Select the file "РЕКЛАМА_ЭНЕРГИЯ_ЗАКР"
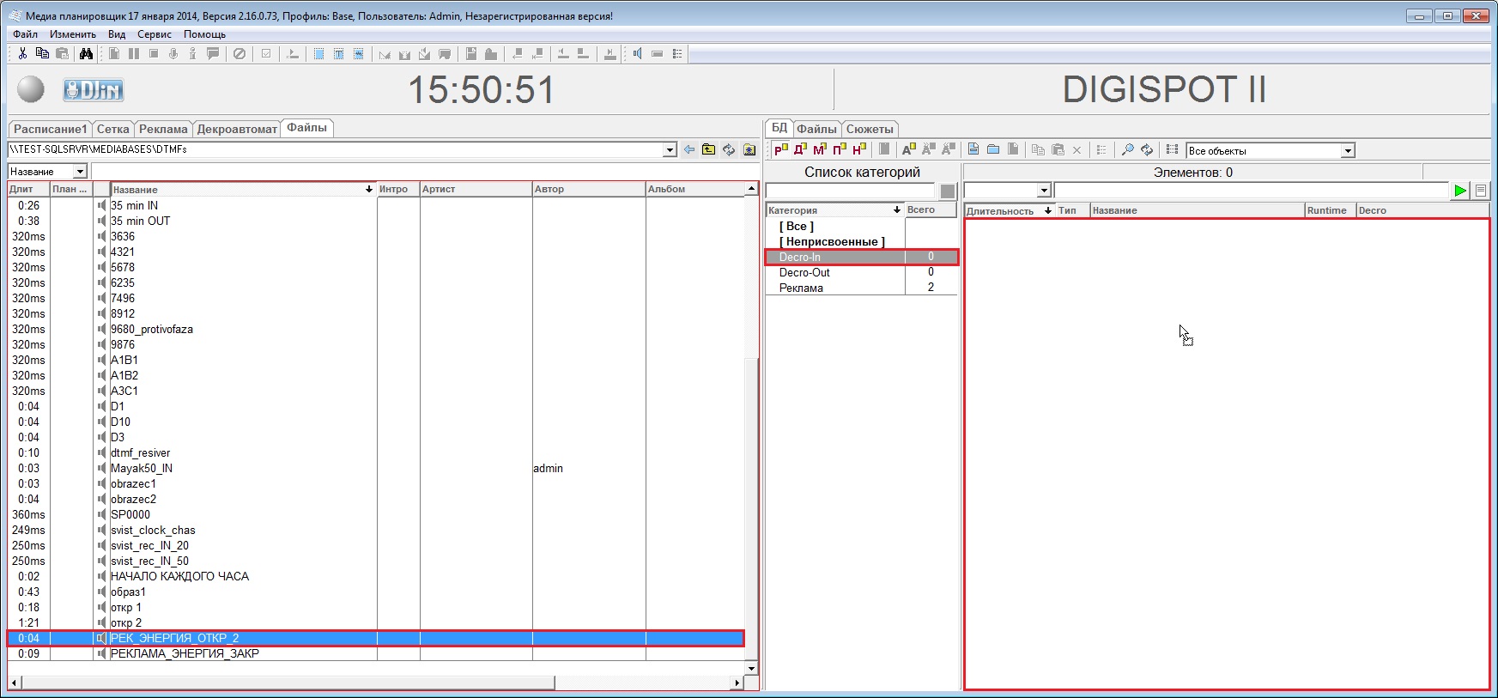1498x698 pixels. [185, 653]
